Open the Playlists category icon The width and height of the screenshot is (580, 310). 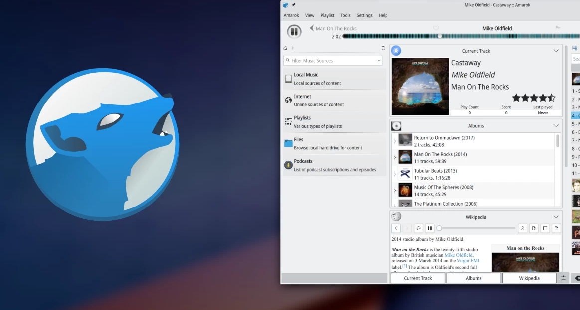pyautogui.click(x=289, y=121)
